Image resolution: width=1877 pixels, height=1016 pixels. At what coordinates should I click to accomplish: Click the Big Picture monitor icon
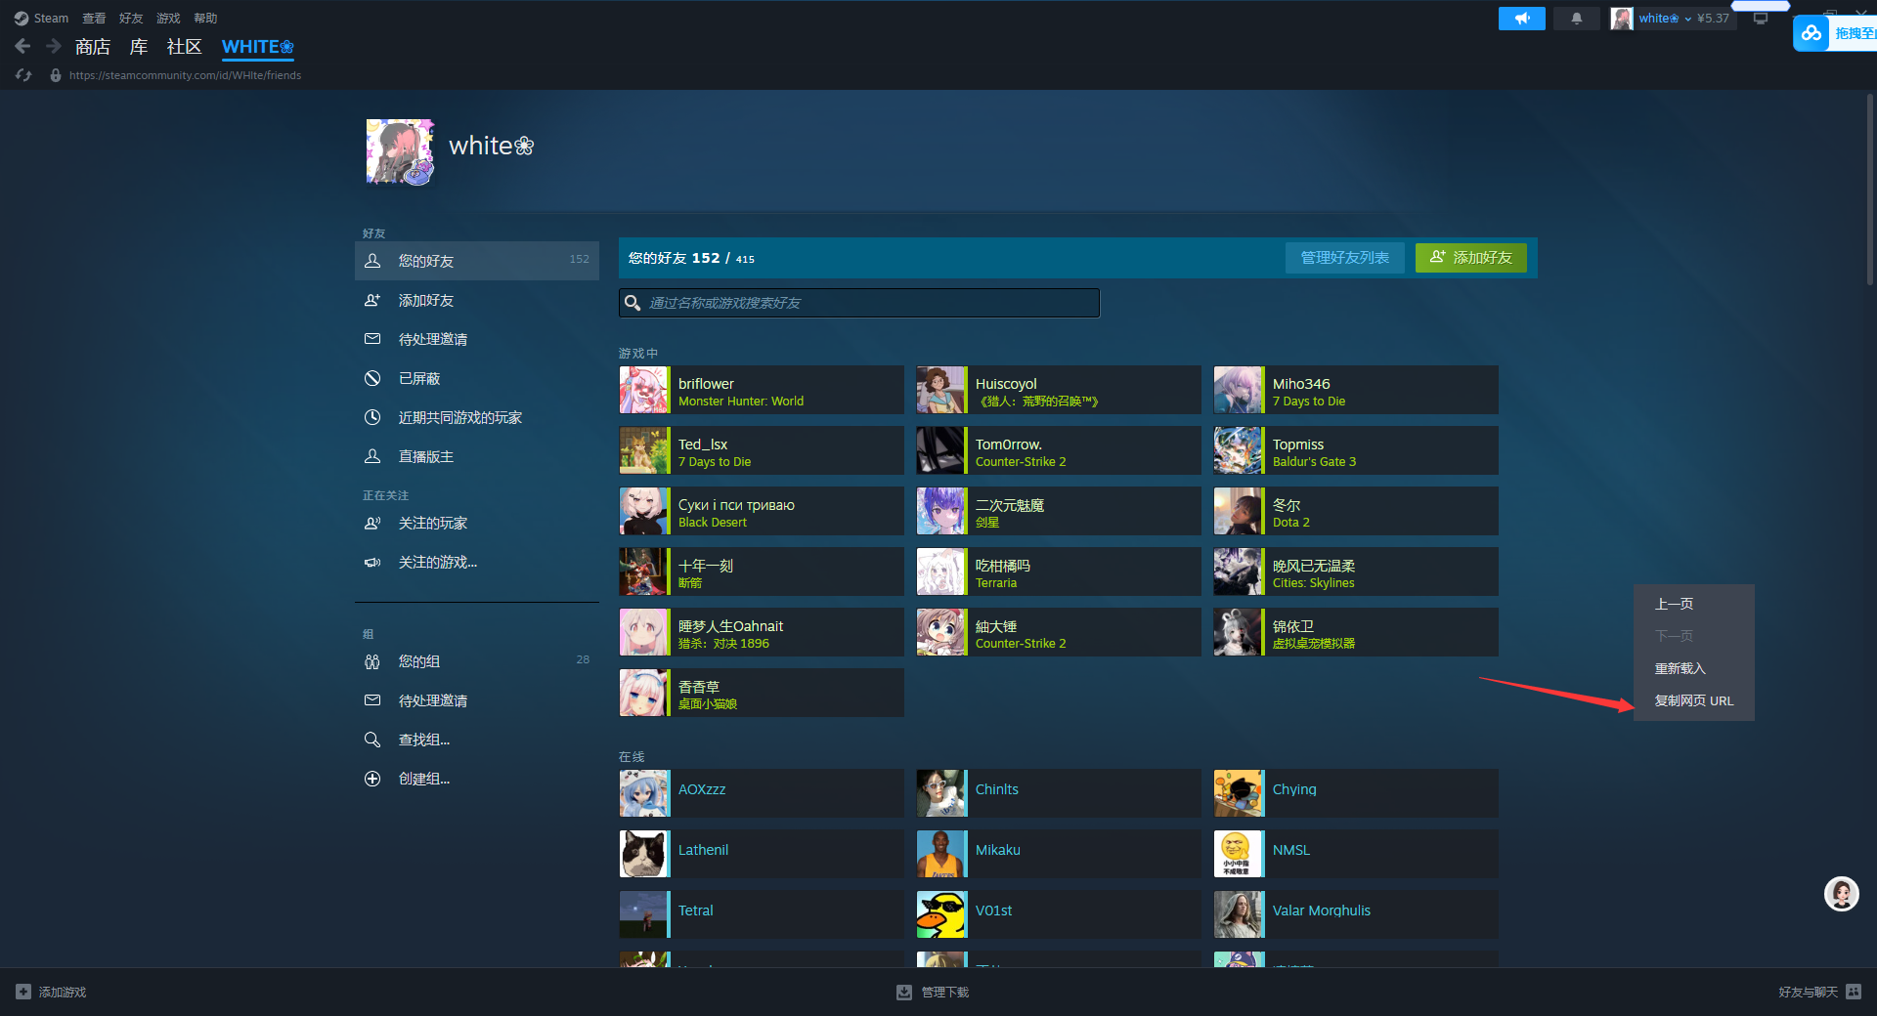tap(1761, 19)
